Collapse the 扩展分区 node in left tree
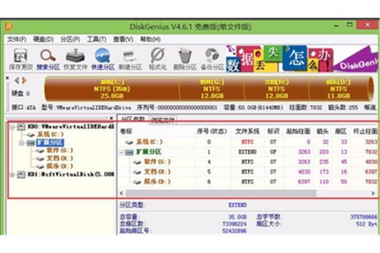Screen dimensions: 380x253 (22, 142)
